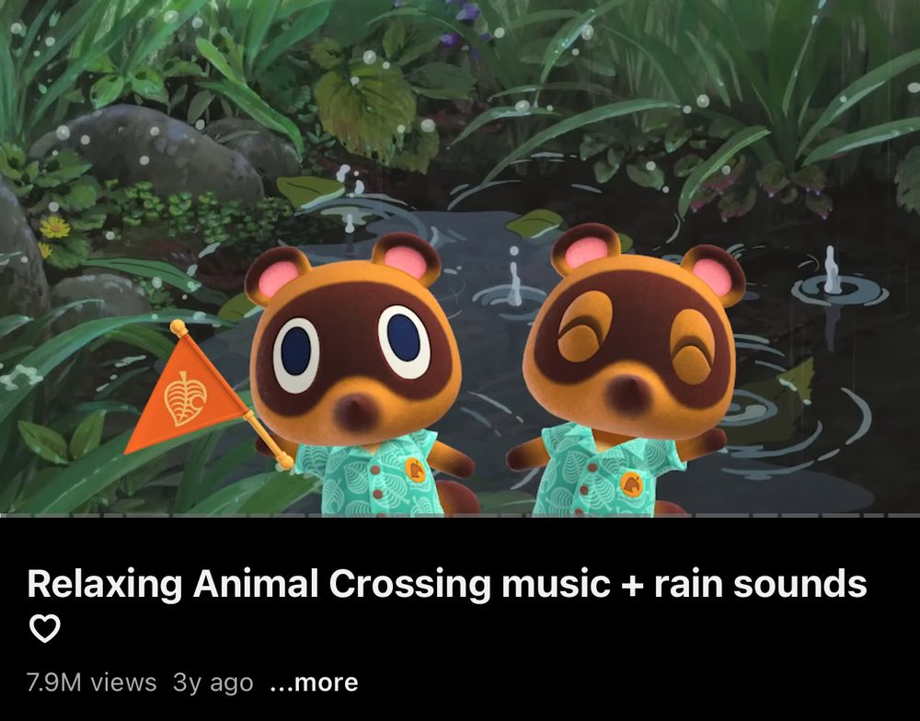Tap the heart icon below the title

[44, 629]
